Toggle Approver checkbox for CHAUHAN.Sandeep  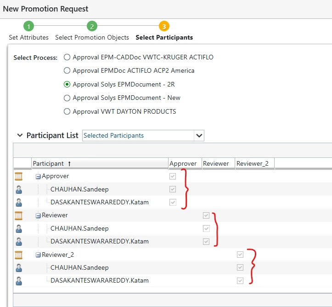(x=173, y=189)
